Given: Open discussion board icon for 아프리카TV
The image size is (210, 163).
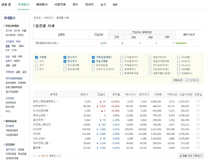Looking at the screenshot, I should coord(198,106).
